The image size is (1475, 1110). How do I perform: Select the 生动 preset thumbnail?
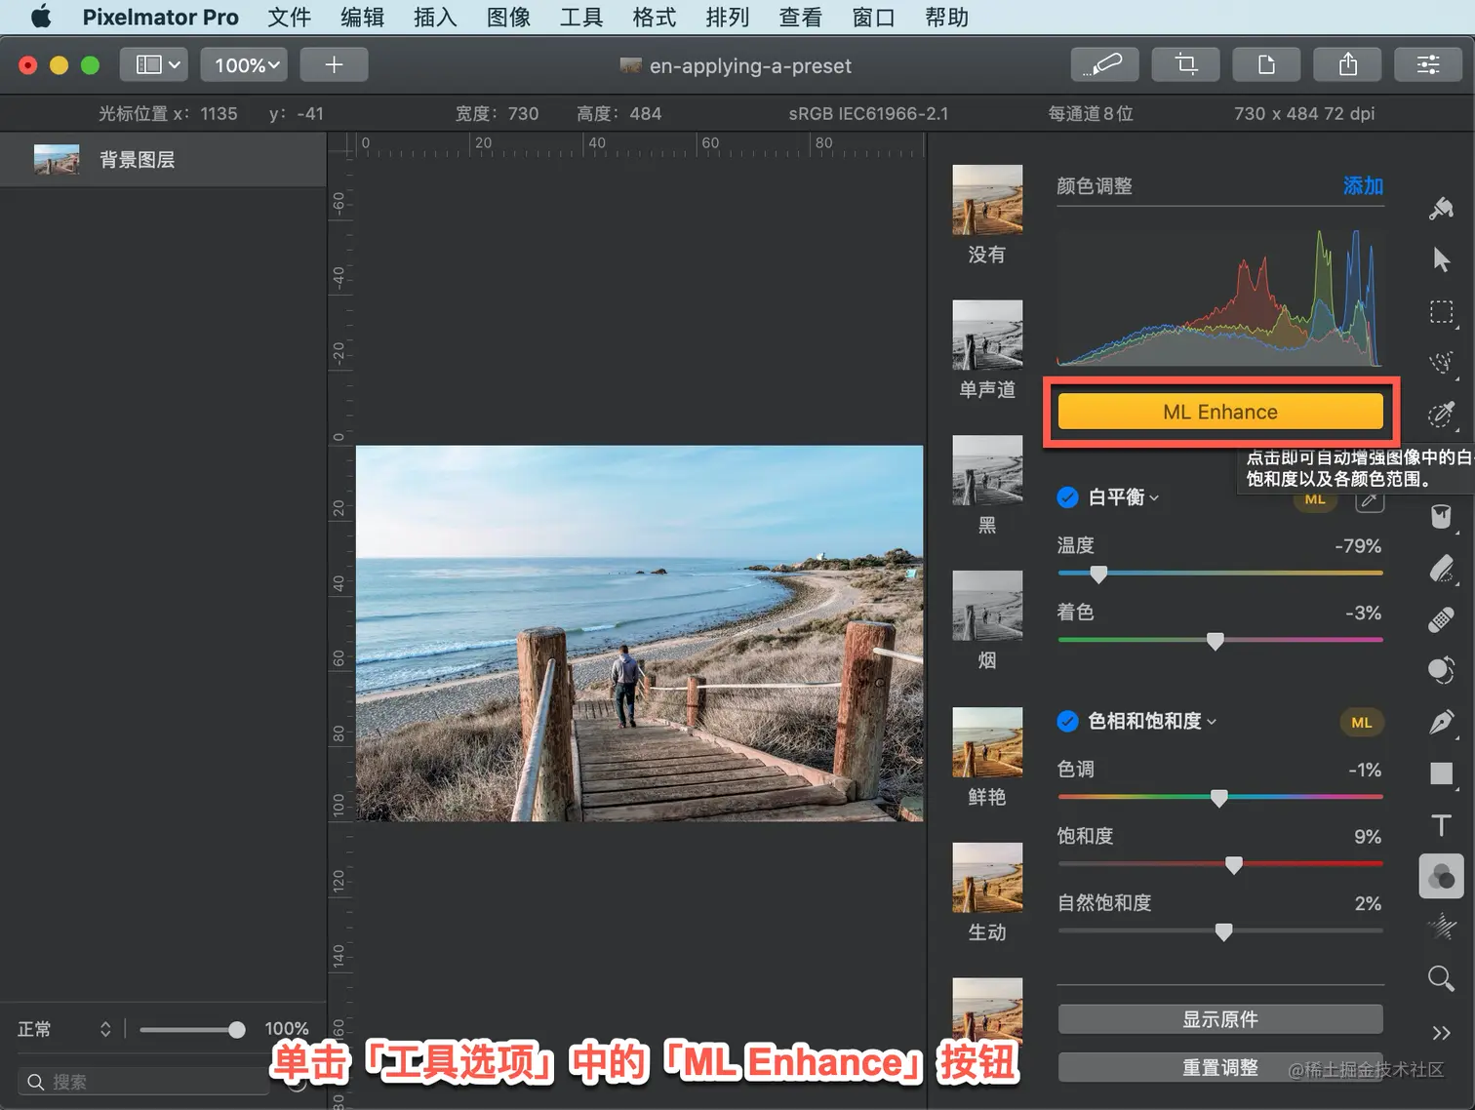click(x=987, y=878)
